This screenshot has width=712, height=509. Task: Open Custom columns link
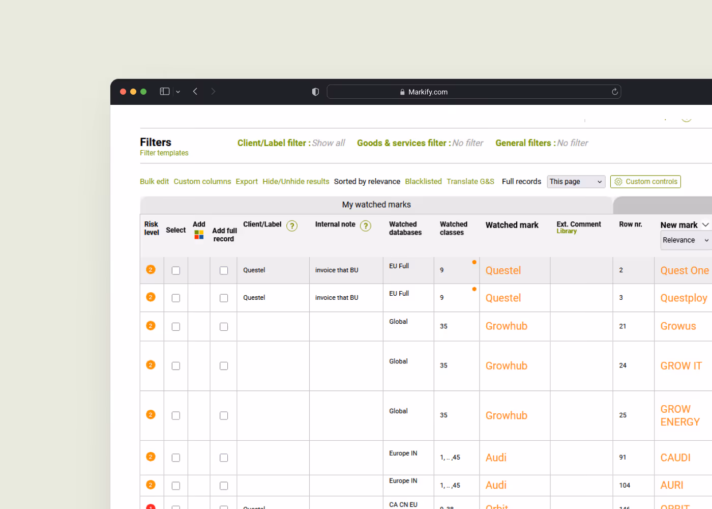(202, 182)
